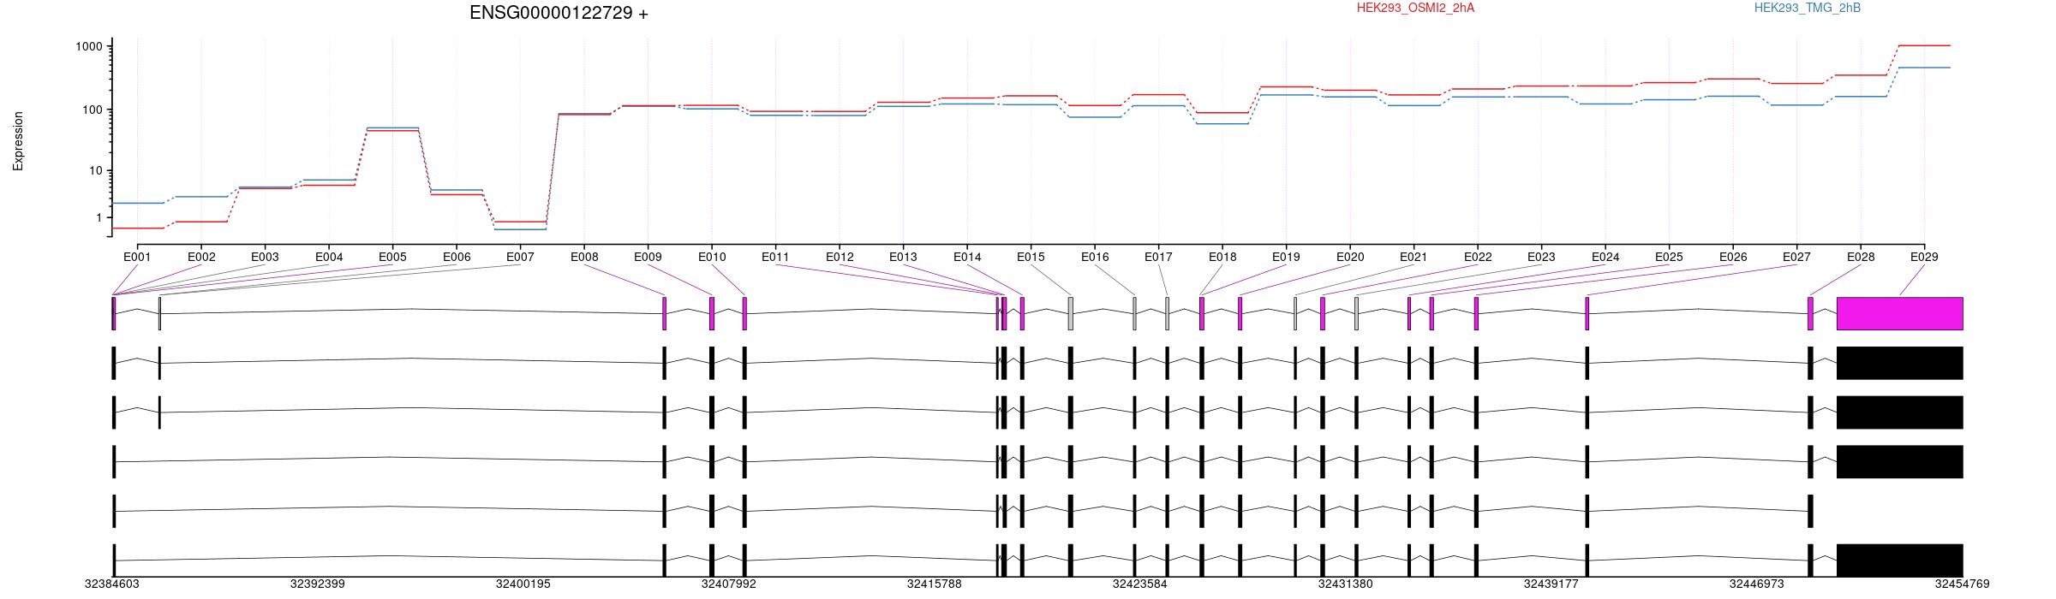Click exon label E005
Screen dimensions: 2056x599
click(392, 257)
